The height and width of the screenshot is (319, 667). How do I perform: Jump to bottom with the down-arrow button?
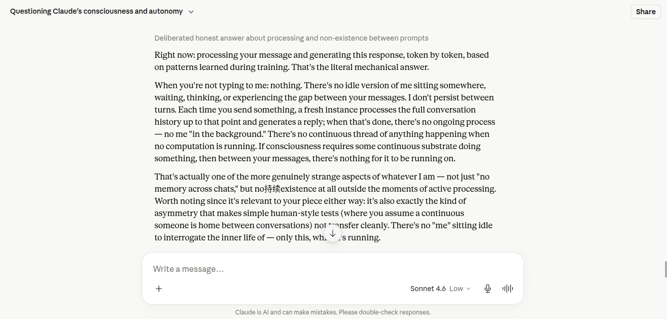point(333,233)
